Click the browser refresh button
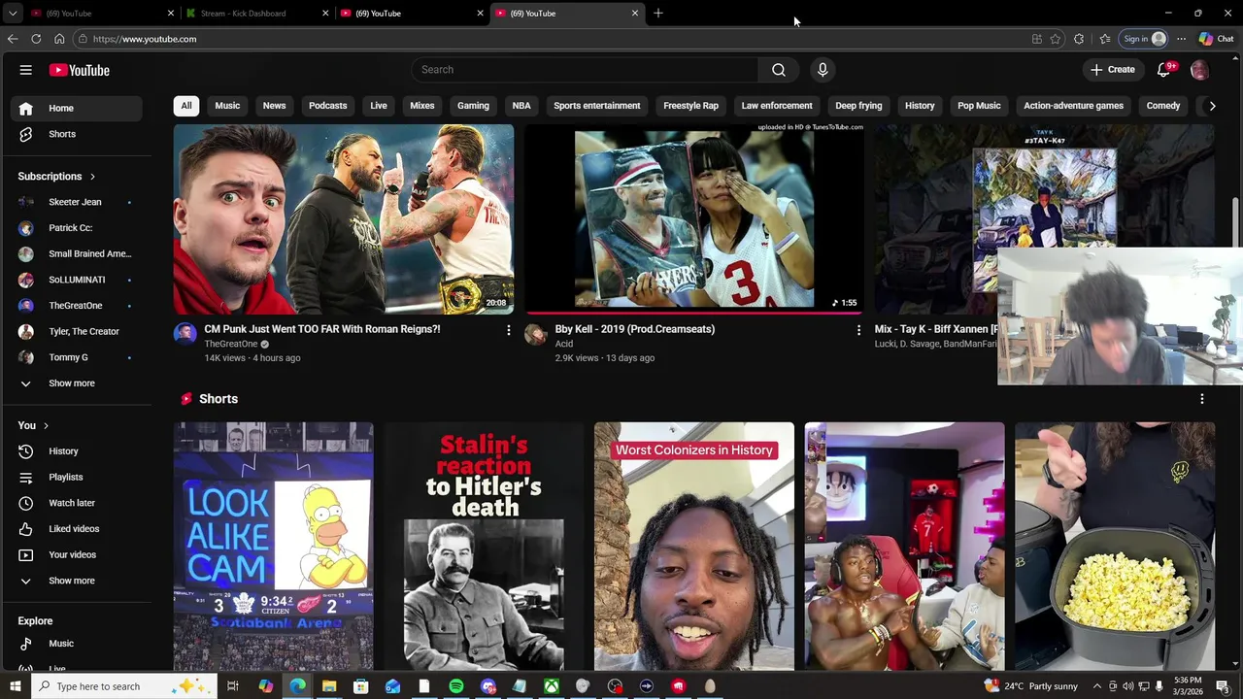 (36, 39)
